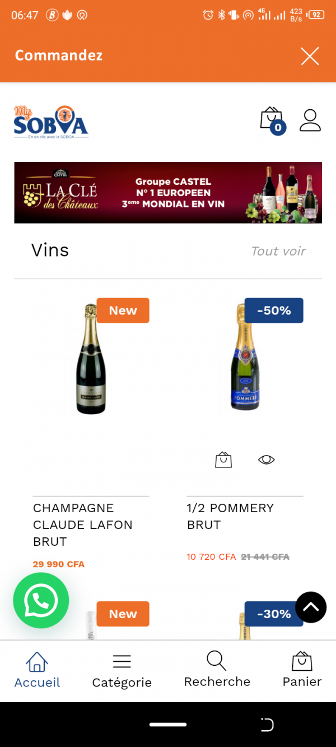Open the 1/2 Pommery bottle image
336x747 pixels.
pyautogui.click(x=245, y=357)
